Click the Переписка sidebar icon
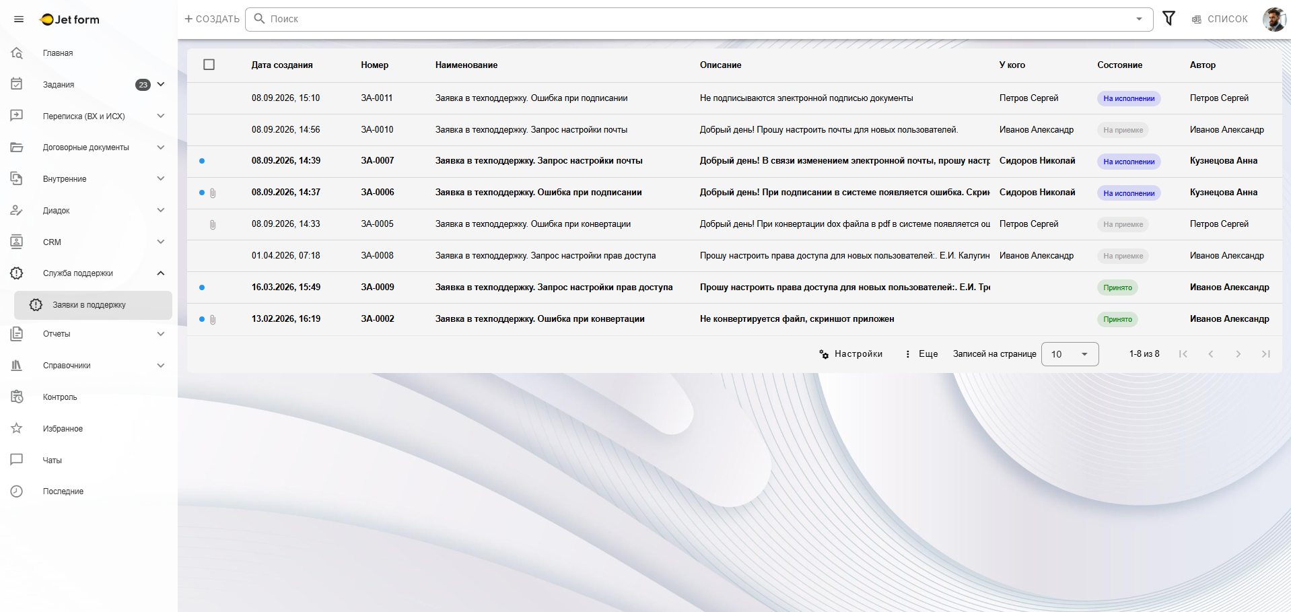This screenshot has width=1291, height=612. (17, 116)
